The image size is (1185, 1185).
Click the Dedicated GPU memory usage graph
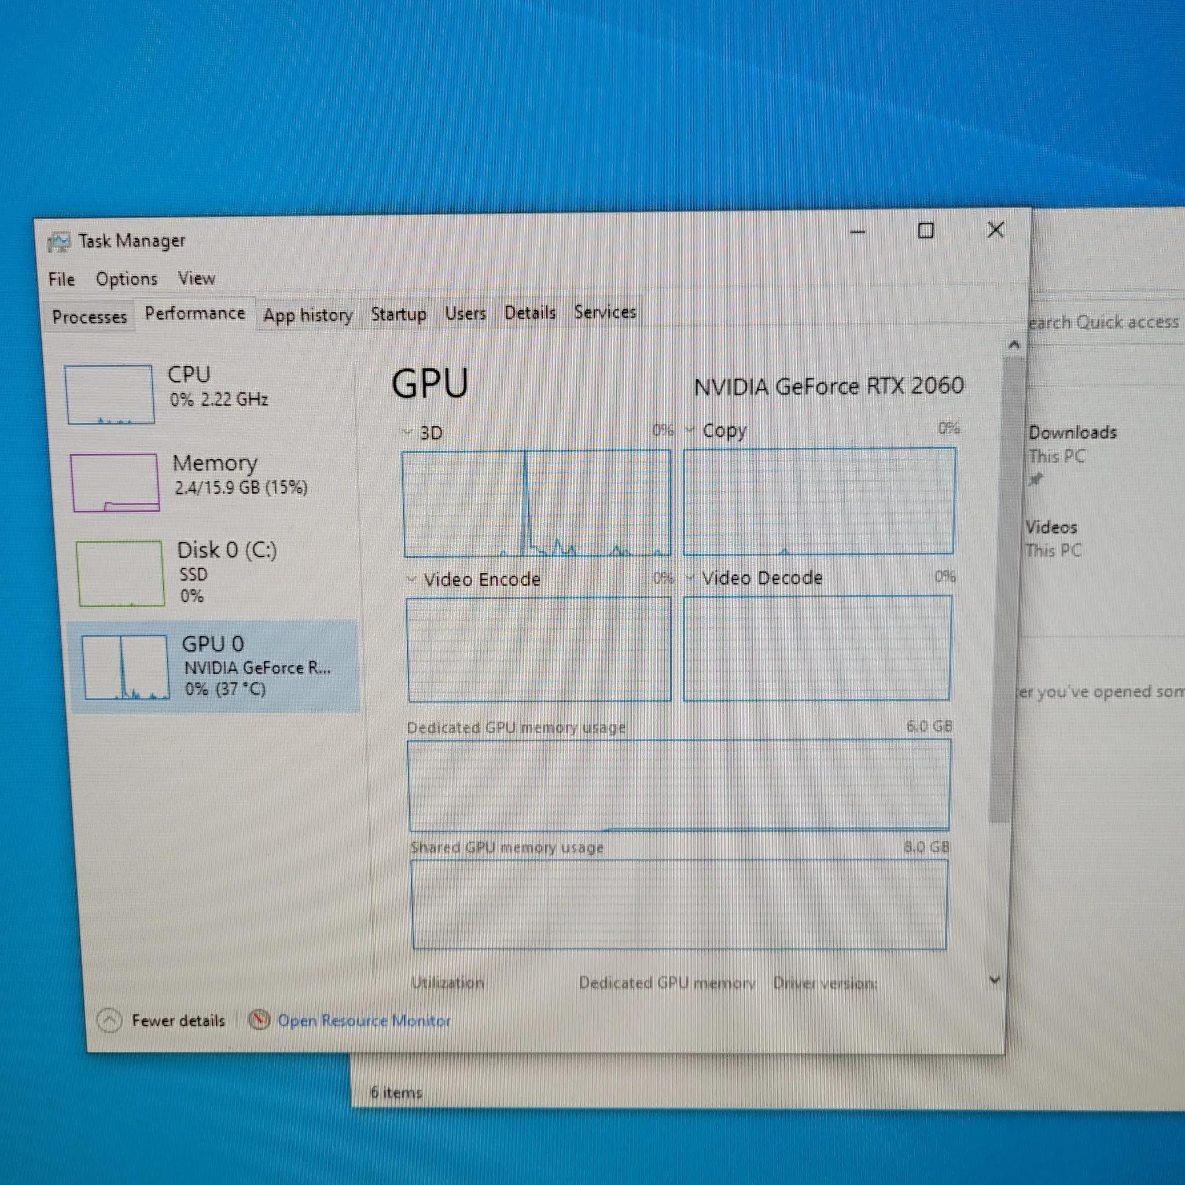click(680, 786)
